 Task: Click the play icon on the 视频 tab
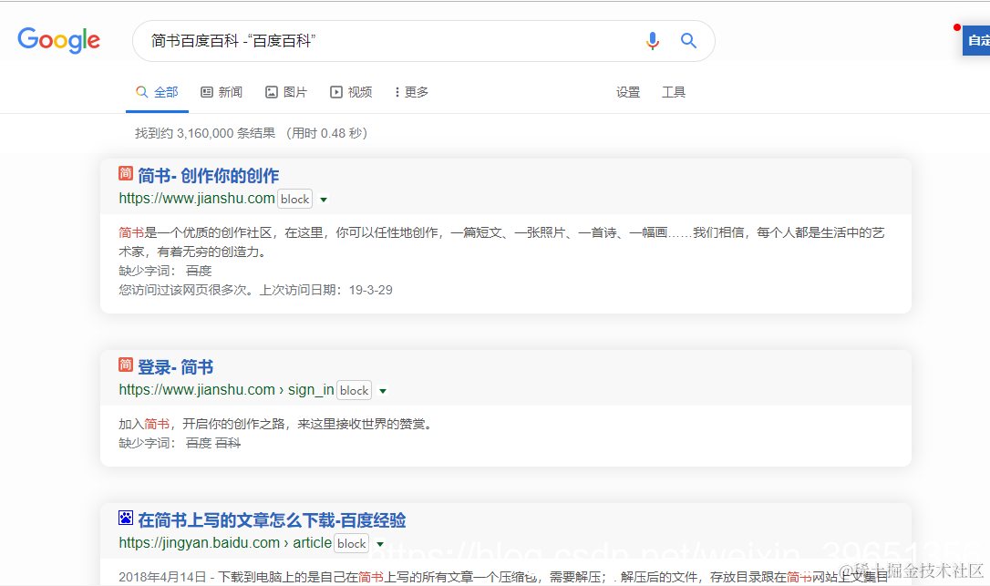pyautogui.click(x=335, y=91)
